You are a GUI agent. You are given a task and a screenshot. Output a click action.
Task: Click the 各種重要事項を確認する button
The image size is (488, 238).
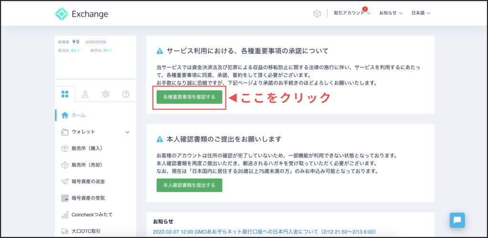click(189, 97)
